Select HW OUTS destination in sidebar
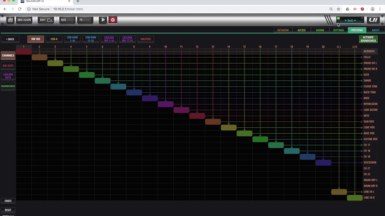This screenshot has width=385, height=216. (8, 66)
